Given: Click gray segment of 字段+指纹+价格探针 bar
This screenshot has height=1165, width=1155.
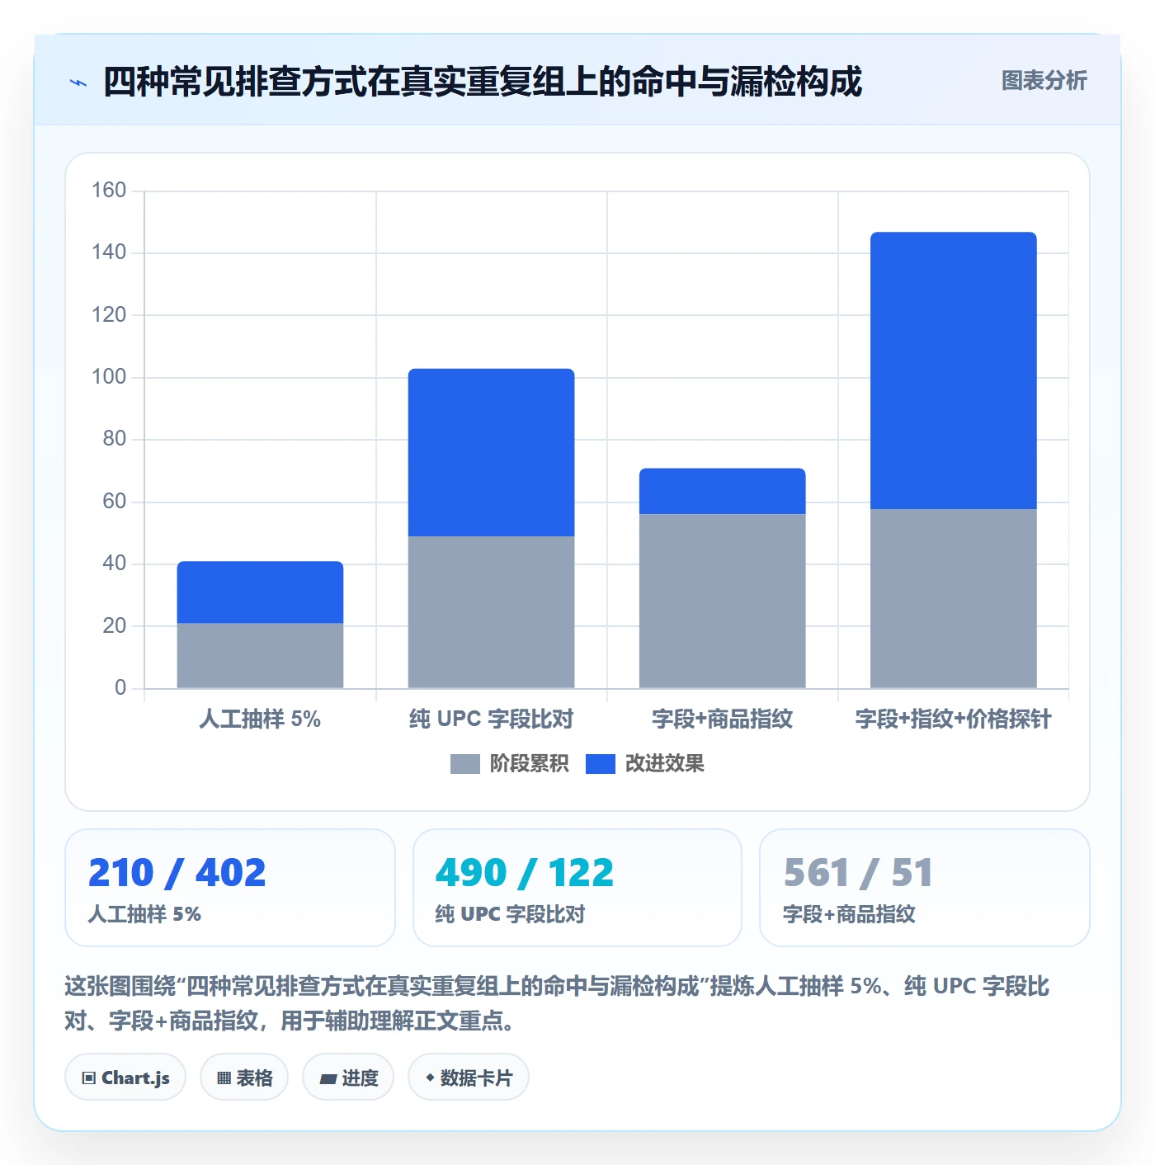Looking at the screenshot, I should tap(953, 599).
